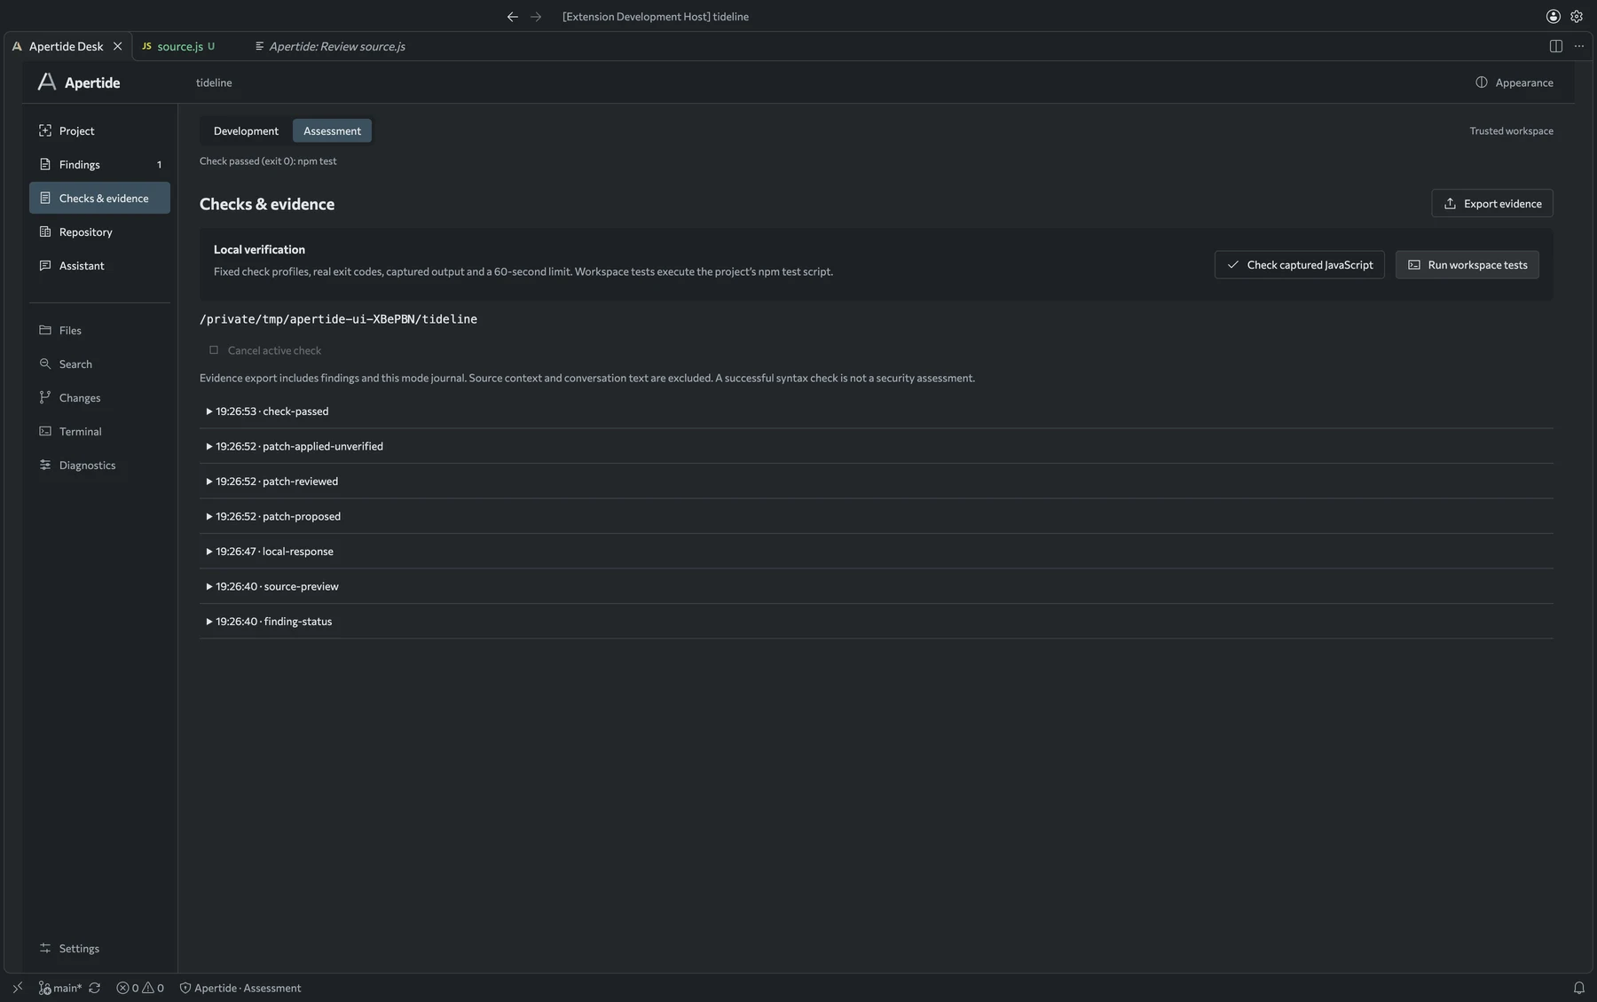Click Apertide · Assessment status bar item

(240, 988)
